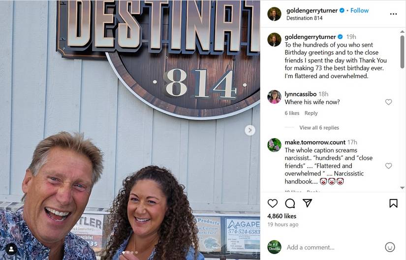Open comment bubble icon under the post

(290, 203)
